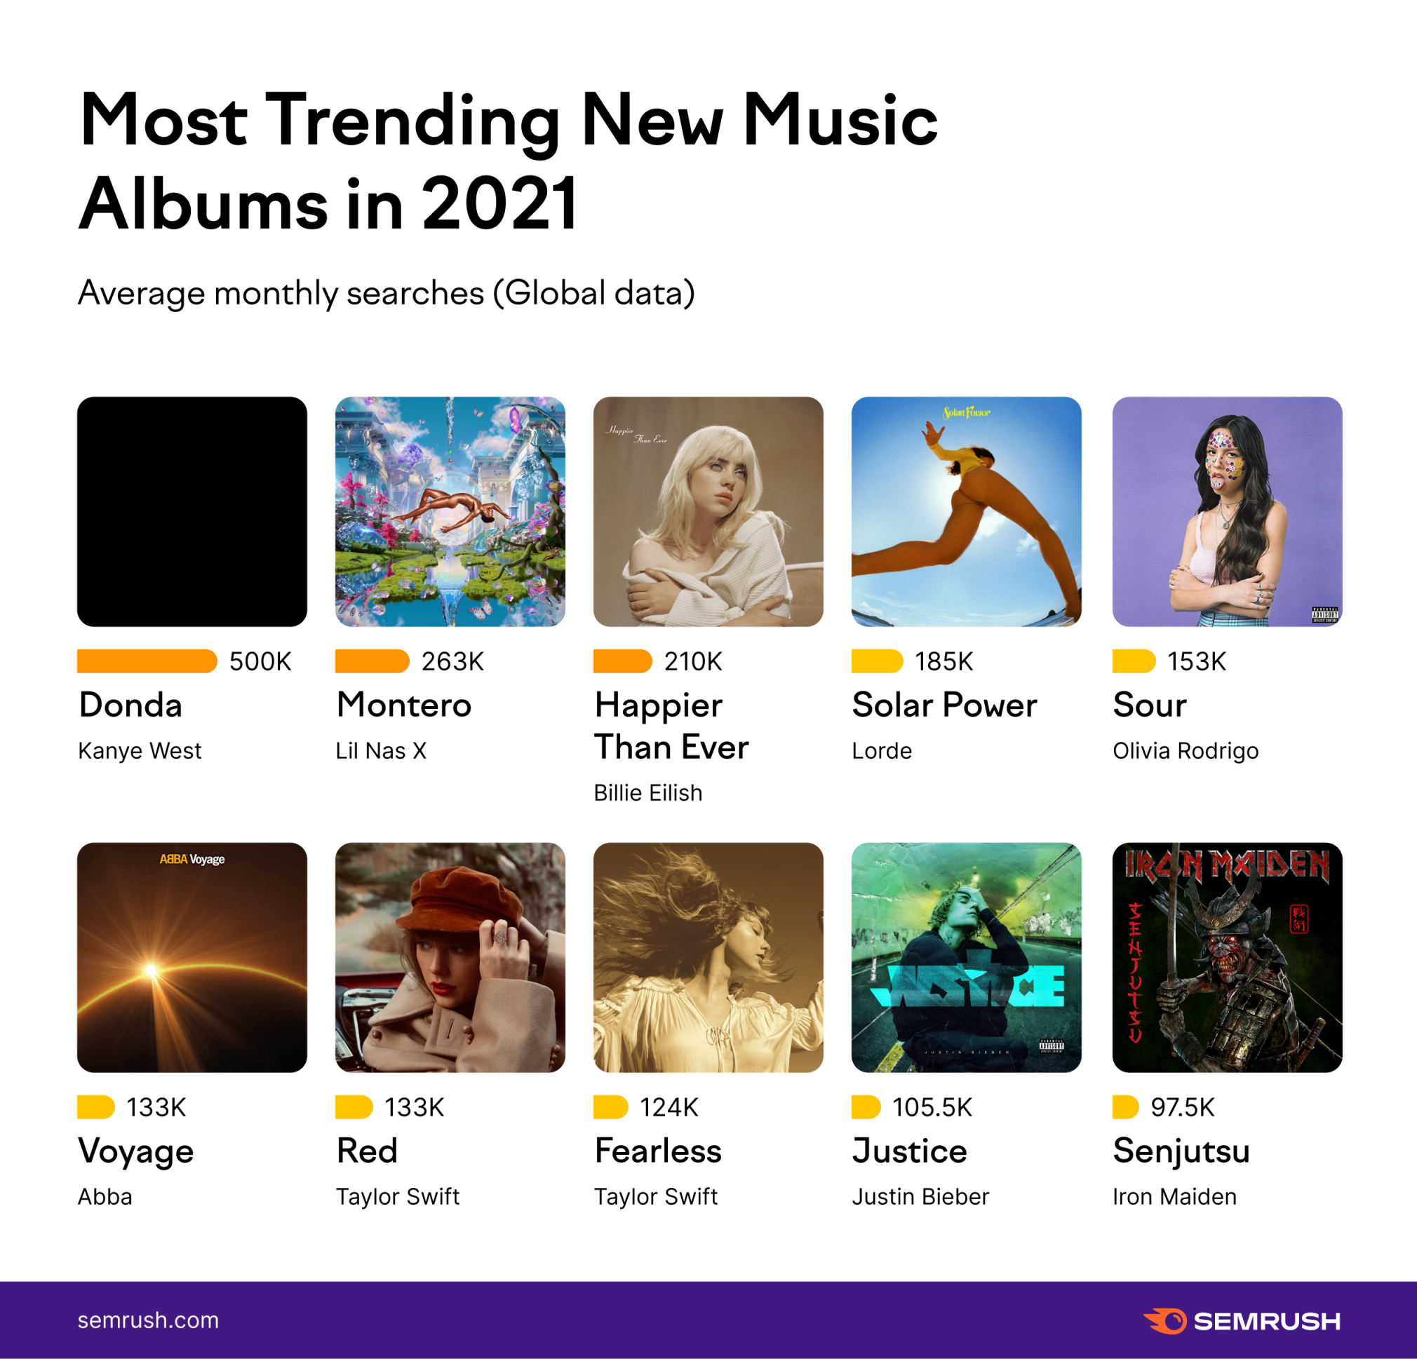This screenshot has height=1359, width=1417.
Task: Click the 263K search bar for Montero
Action: tap(372, 661)
